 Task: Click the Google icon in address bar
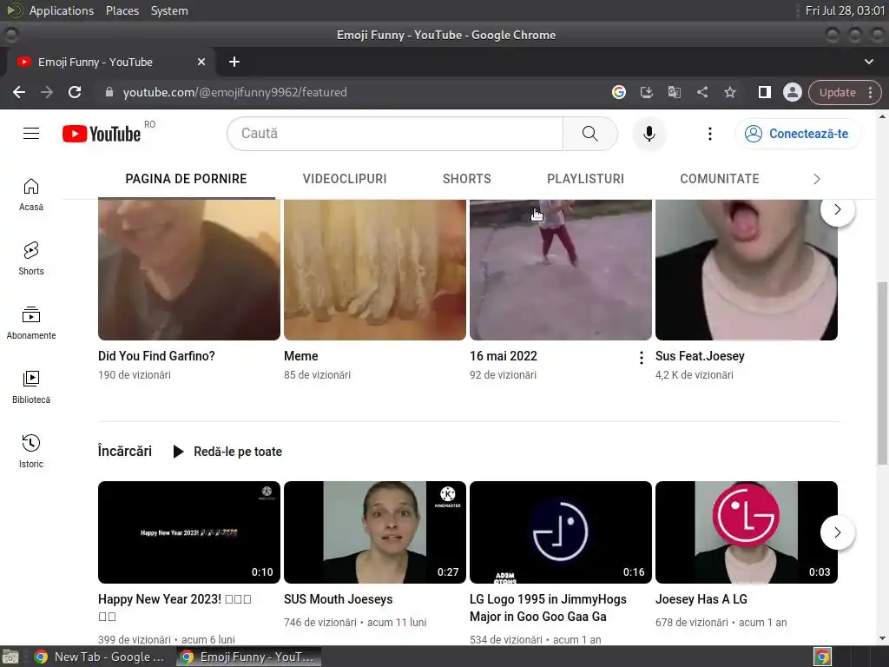pyautogui.click(x=618, y=92)
